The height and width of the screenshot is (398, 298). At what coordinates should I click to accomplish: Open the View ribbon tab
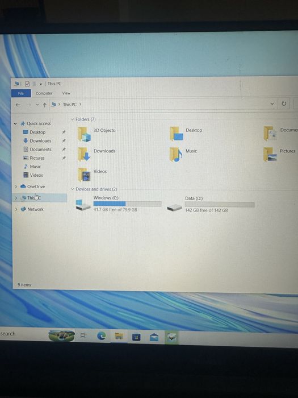(66, 93)
